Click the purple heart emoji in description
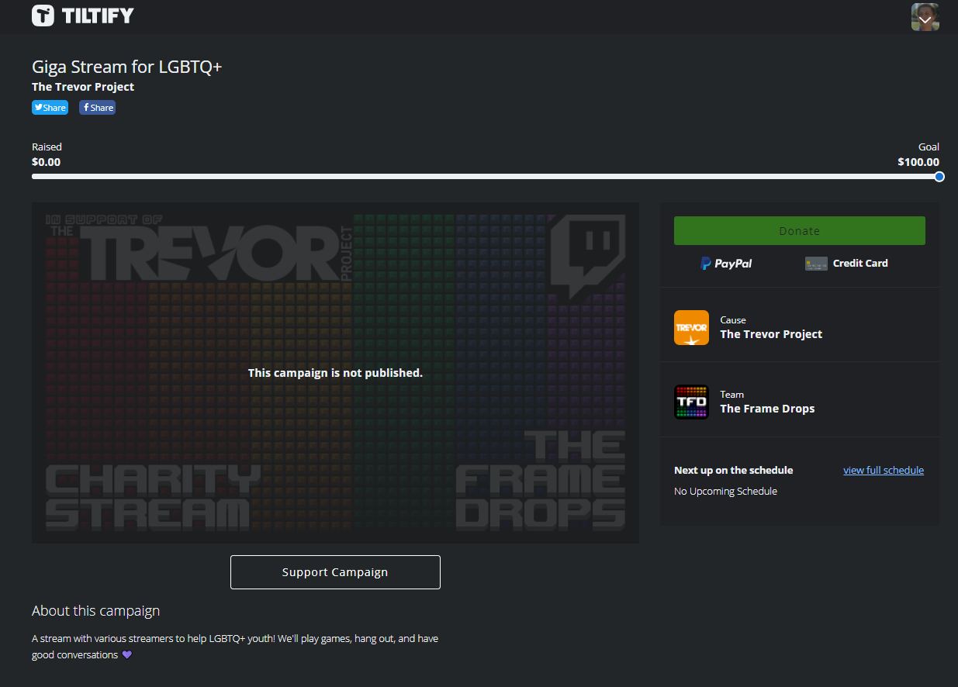 127,655
